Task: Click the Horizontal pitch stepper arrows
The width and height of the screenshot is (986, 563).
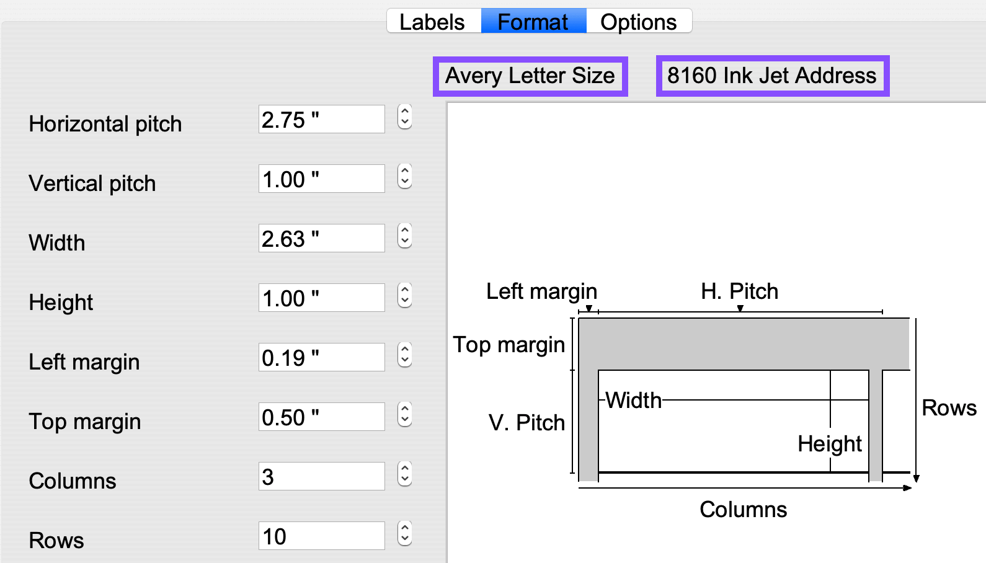Action: coord(405,117)
